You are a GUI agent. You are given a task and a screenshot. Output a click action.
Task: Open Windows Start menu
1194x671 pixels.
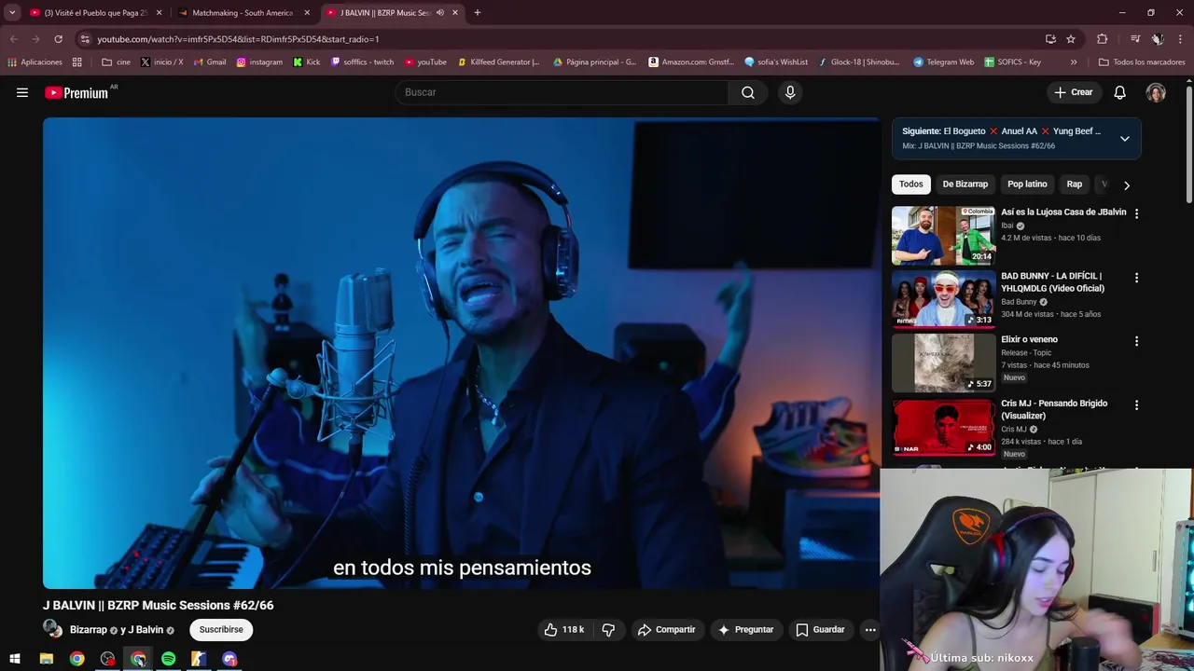click(15, 659)
